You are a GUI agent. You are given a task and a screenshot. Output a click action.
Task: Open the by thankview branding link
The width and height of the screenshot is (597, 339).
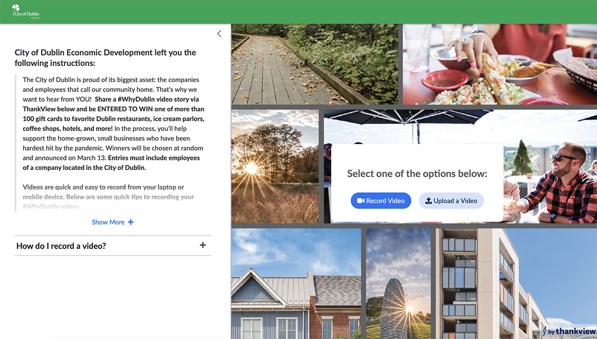[x=569, y=331]
